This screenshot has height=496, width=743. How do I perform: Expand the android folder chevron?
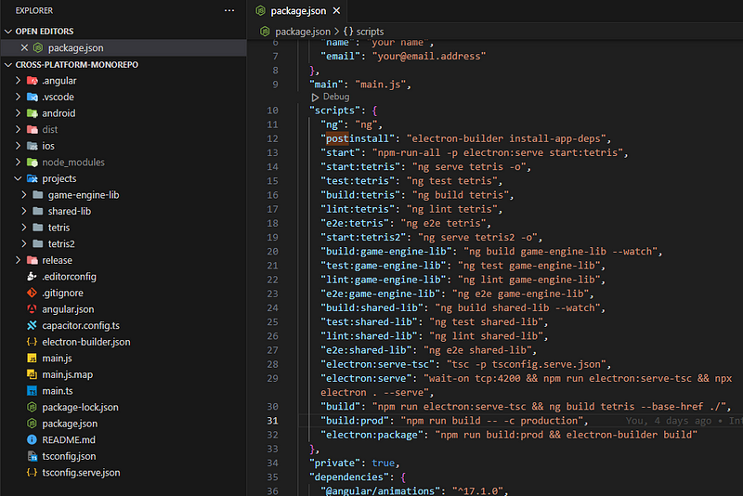coord(18,113)
